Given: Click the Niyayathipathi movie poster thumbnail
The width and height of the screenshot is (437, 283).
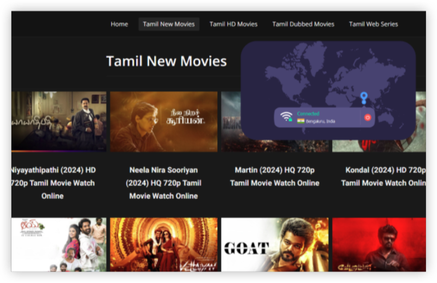Looking at the screenshot, I should pos(59,122).
